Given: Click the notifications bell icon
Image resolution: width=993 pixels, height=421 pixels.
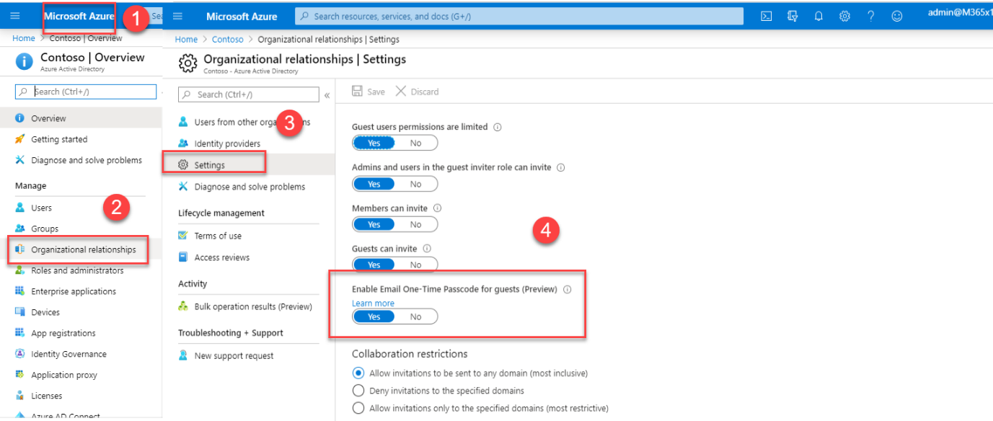Looking at the screenshot, I should [x=818, y=16].
